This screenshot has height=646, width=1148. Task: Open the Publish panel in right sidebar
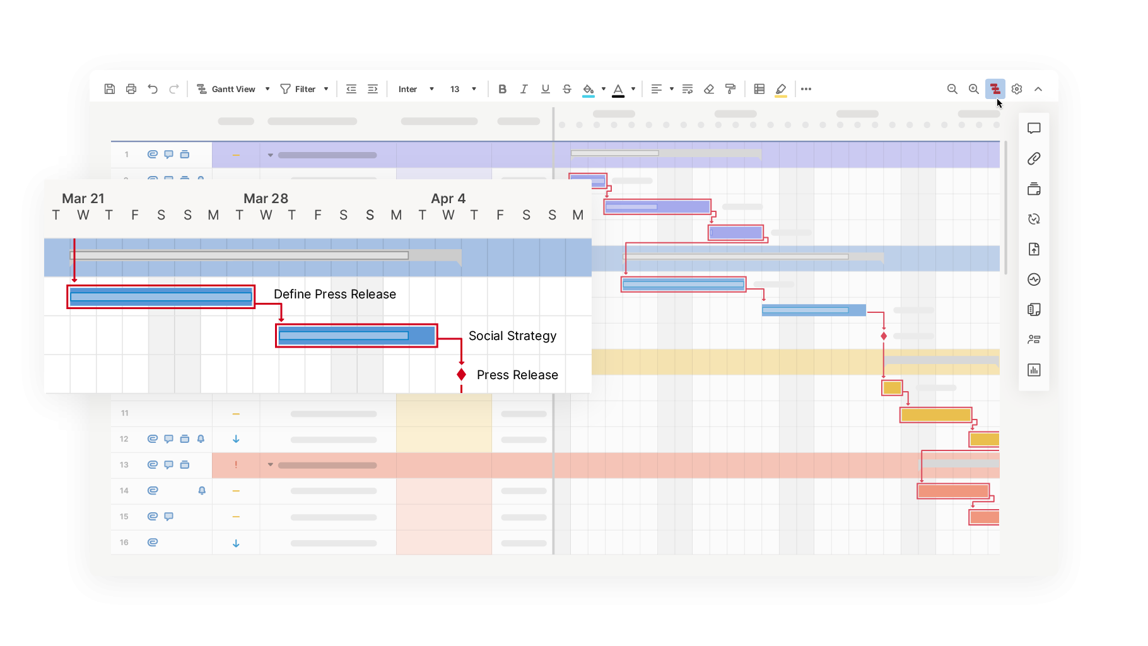click(x=1034, y=249)
